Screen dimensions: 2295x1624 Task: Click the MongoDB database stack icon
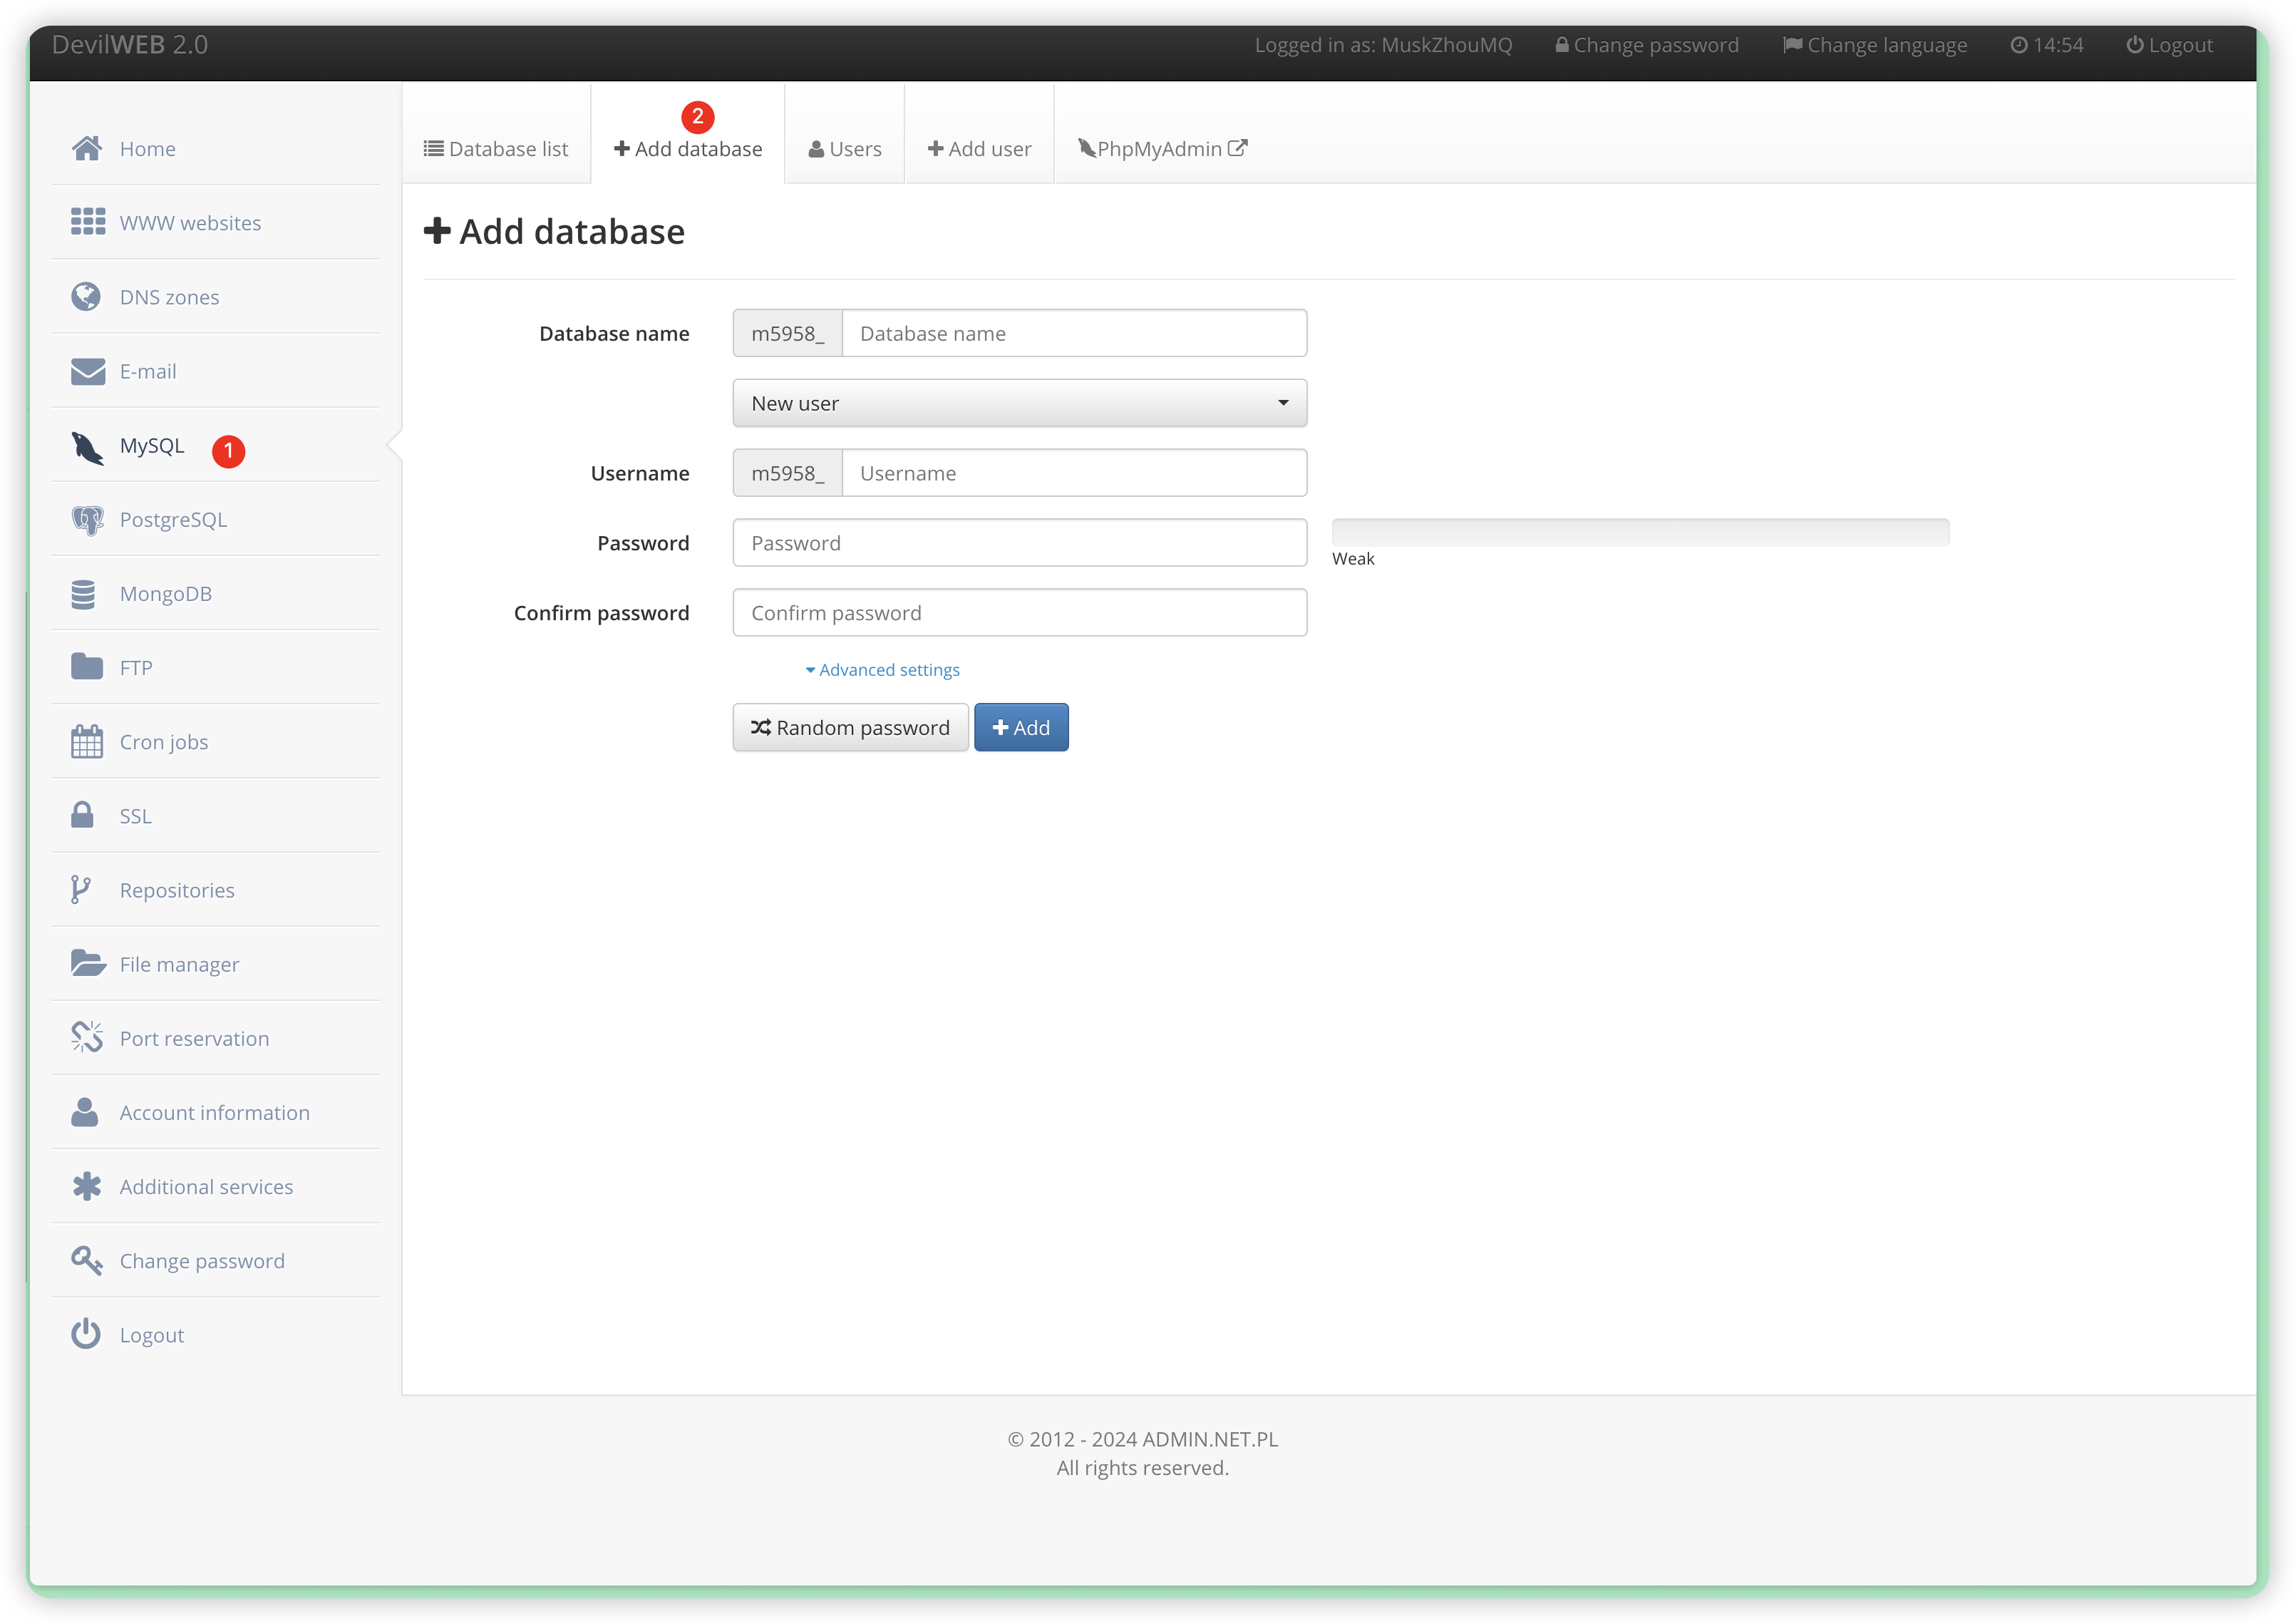click(84, 594)
